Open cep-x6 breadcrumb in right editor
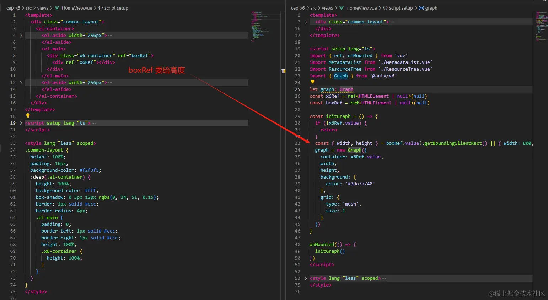The width and height of the screenshot is (548, 300). 298,8
